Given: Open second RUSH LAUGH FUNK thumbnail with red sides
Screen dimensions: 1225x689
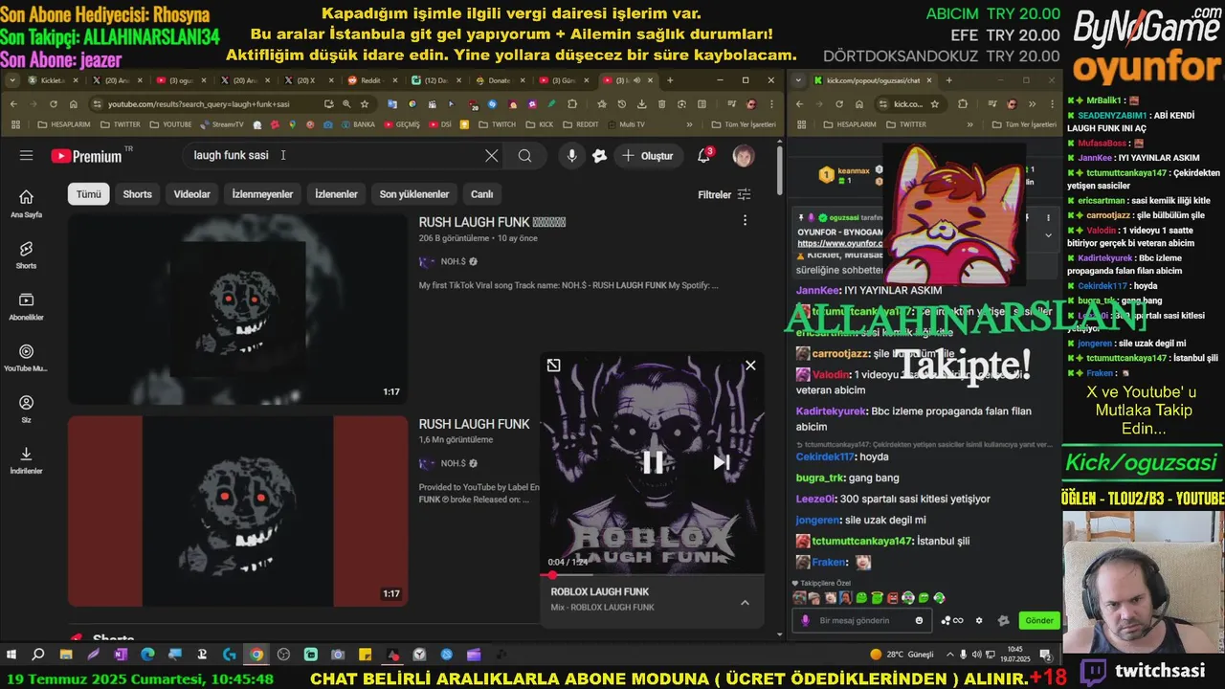Looking at the screenshot, I should tap(238, 510).
